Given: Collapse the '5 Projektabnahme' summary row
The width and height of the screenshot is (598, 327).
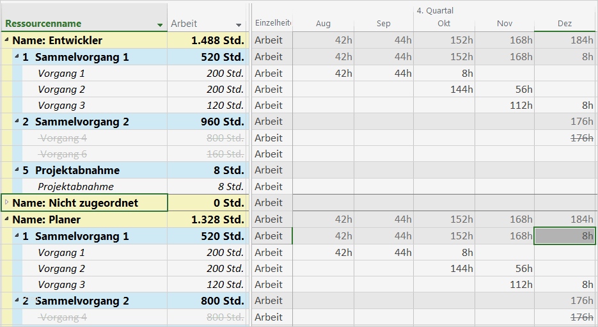Looking at the screenshot, I should click(x=17, y=170).
